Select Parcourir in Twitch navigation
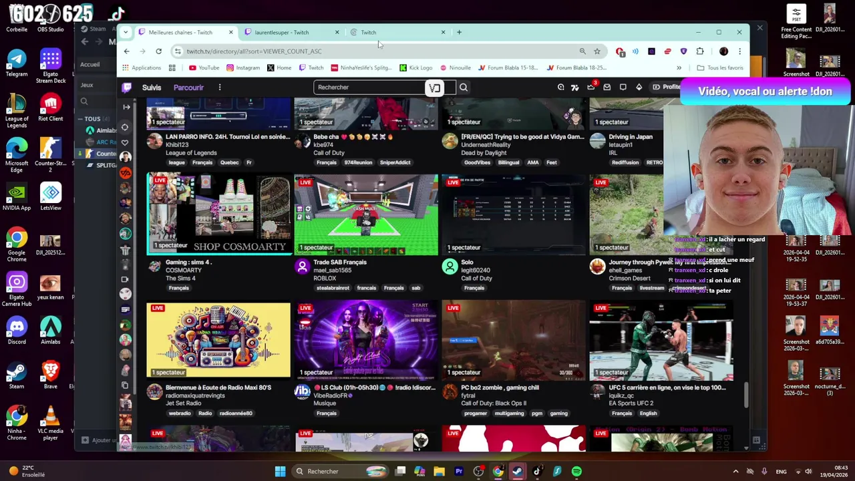855x481 pixels. [188, 88]
